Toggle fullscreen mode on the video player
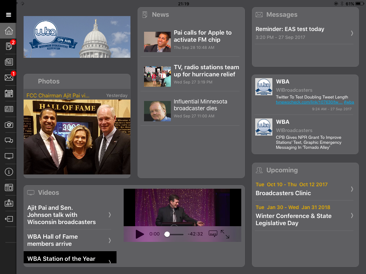 point(225,234)
